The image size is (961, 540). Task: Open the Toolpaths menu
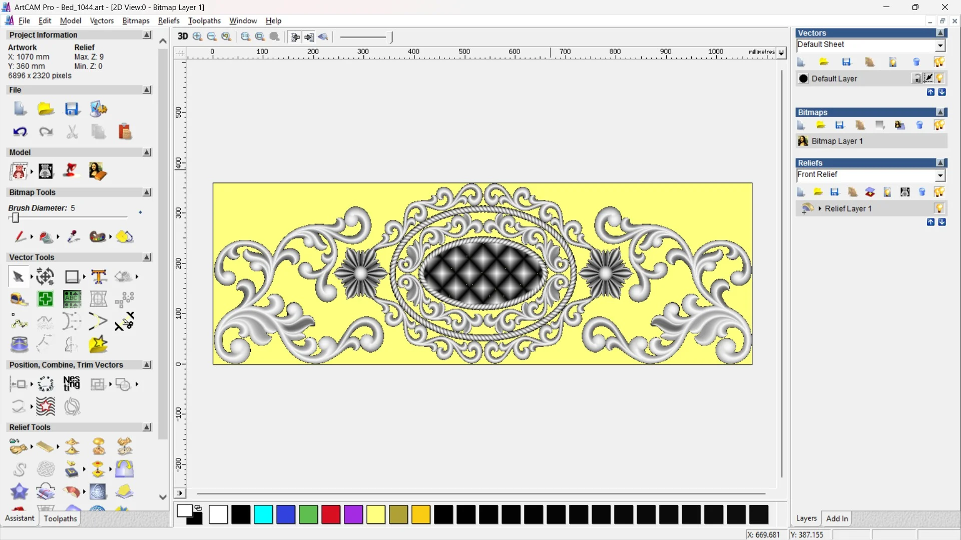[204, 20]
